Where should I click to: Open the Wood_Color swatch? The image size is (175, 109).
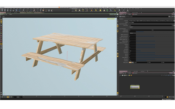point(130,62)
